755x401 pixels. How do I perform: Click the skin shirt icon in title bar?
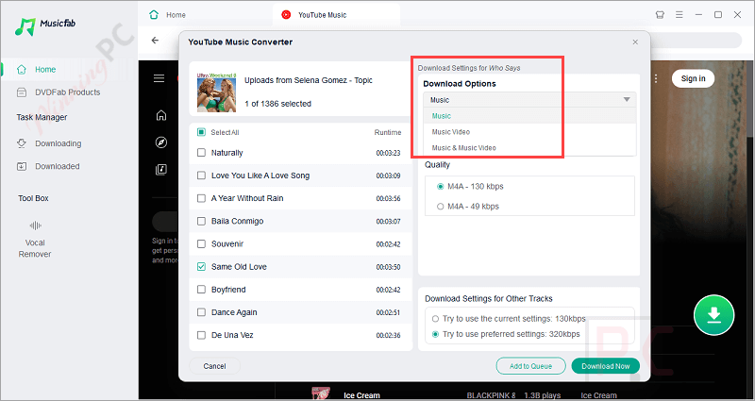tap(660, 15)
